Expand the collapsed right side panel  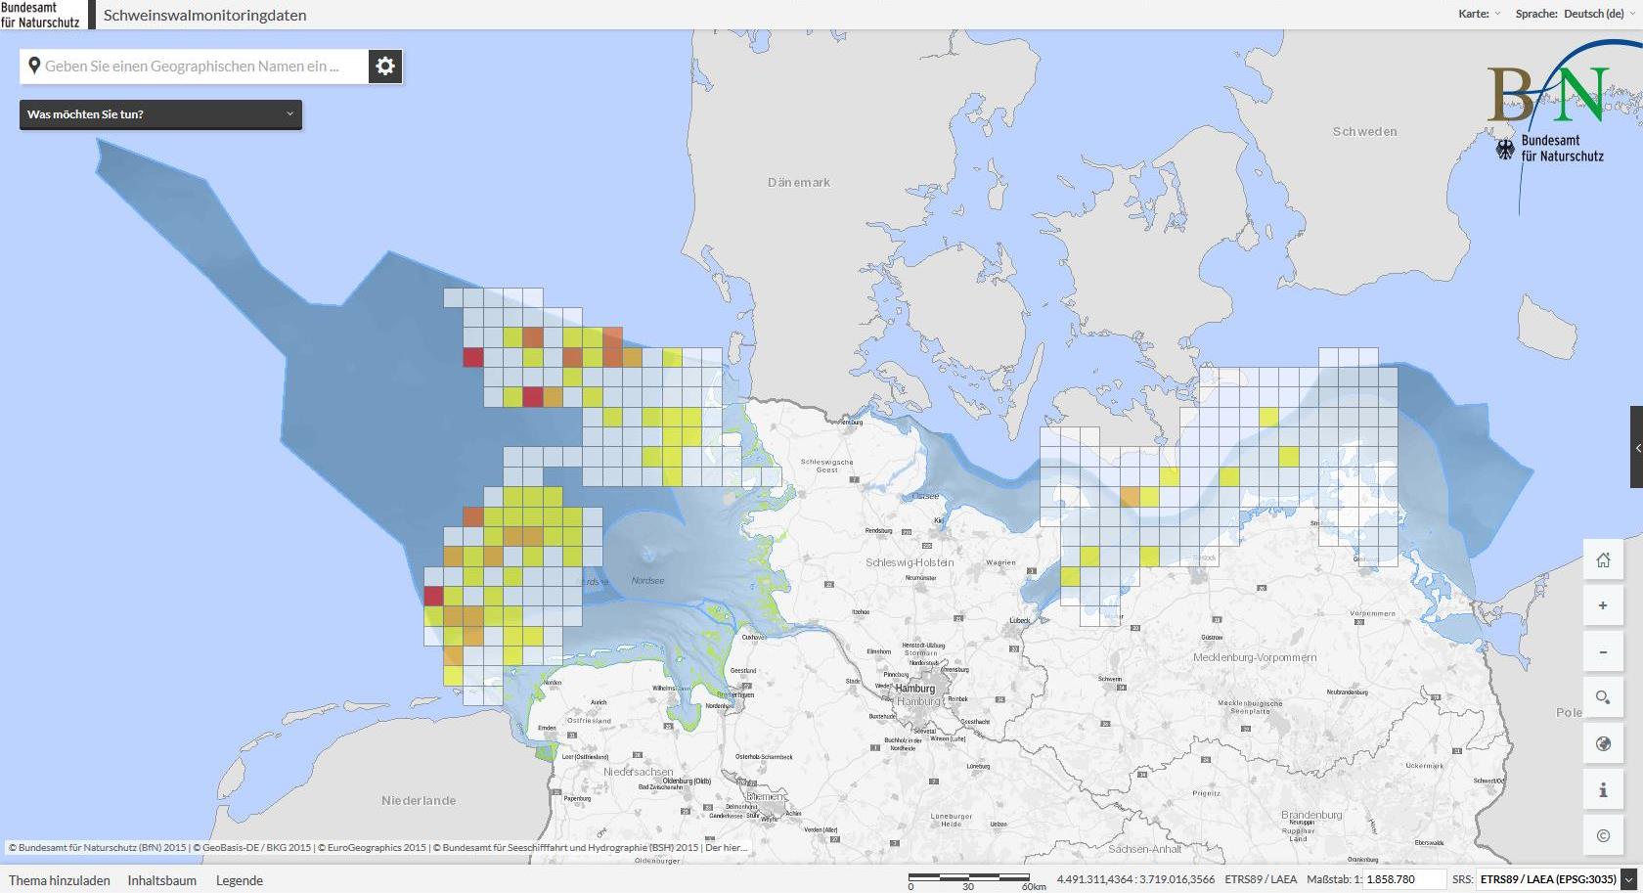tap(1636, 447)
